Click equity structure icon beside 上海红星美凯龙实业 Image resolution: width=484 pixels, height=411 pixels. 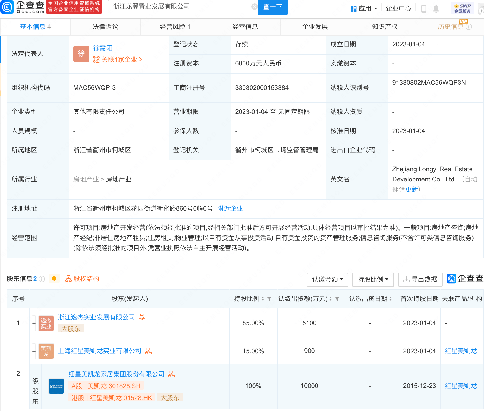click(148, 351)
